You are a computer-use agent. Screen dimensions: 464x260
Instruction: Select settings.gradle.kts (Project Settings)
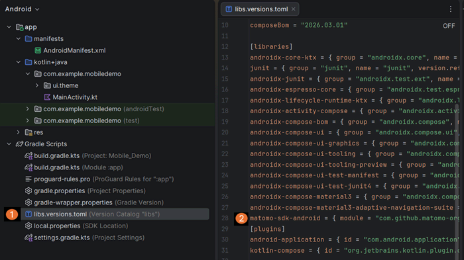tap(89, 238)
